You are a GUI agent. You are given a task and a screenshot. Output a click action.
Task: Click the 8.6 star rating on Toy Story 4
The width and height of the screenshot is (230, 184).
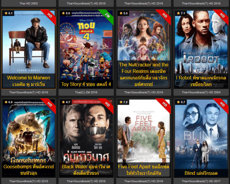point(66,13)
